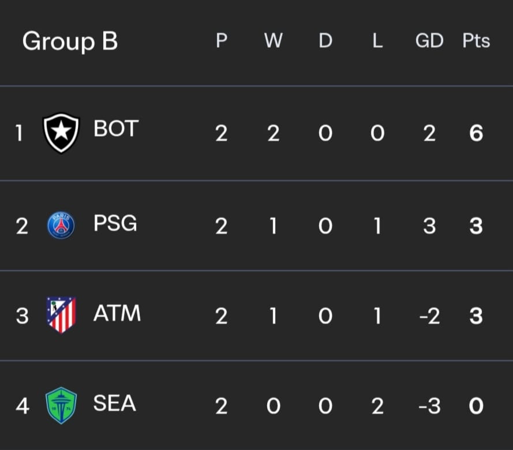Click the Seattle Sounders green crest
This screenshot has height=450, width=513.
coord(61,405)
